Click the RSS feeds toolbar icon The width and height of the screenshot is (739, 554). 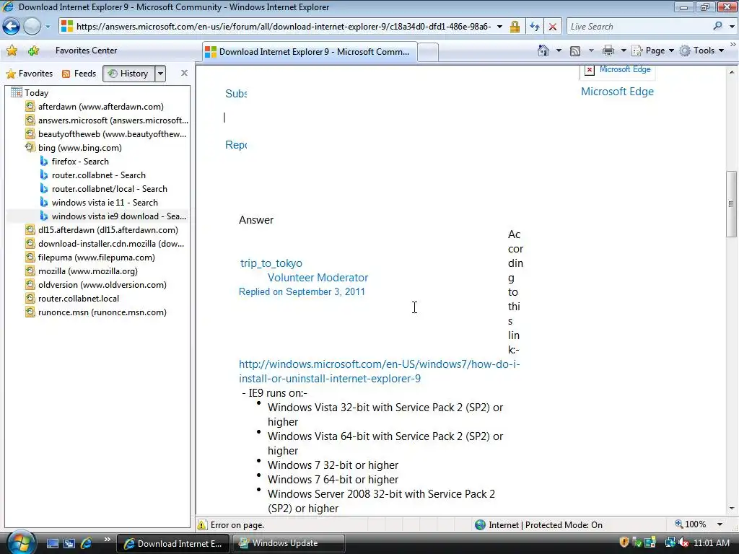[575, 51]
